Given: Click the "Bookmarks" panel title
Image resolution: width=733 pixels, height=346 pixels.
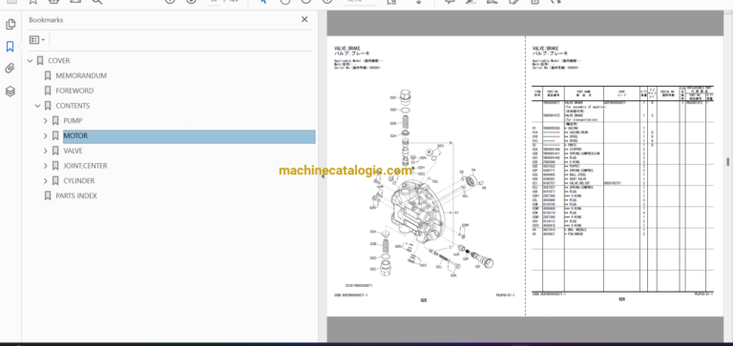Looking at the screenshot, I should click(x=46, y=20).
